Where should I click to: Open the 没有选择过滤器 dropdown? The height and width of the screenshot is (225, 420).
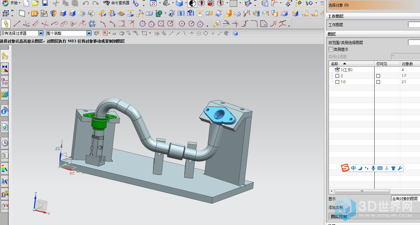(x=41, y=33)
